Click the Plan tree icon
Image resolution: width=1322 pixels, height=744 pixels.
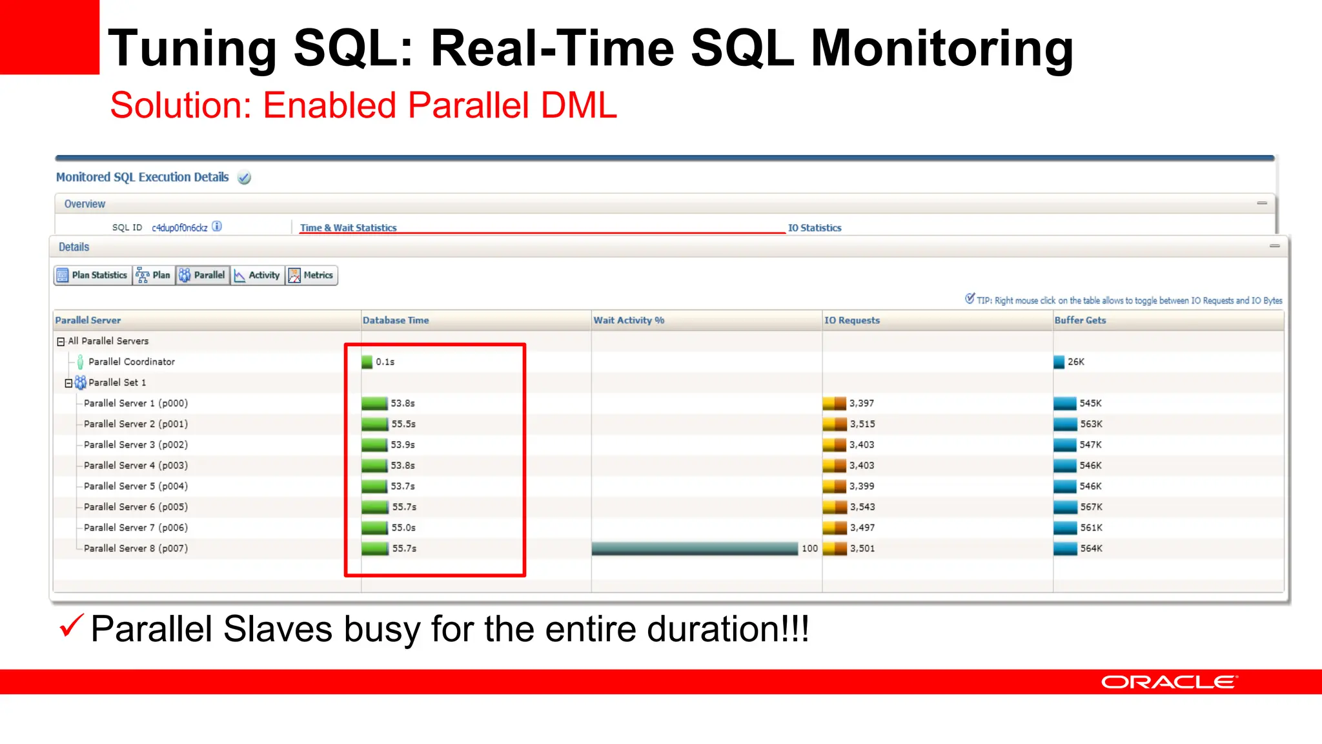pyautogui.click(x=143, y=275)
